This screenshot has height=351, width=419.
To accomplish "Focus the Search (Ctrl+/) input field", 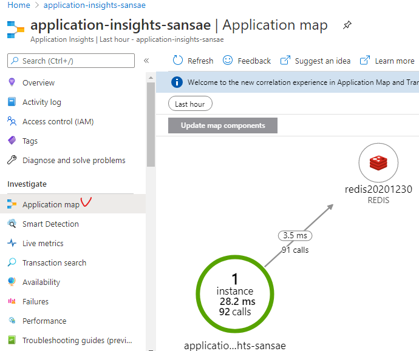I will pos(71,61).
